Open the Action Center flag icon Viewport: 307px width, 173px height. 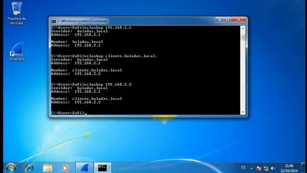[x=259, y=168]
